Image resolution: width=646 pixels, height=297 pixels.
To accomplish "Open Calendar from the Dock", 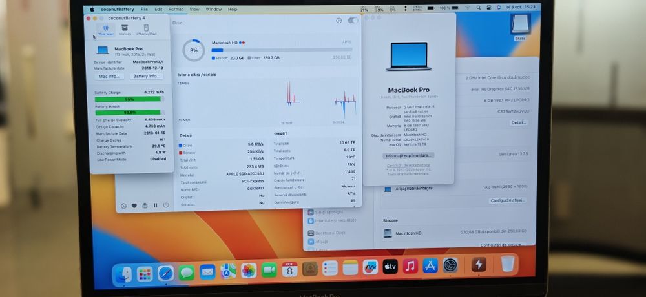I will pyautogui.click(x=289, y=269).
